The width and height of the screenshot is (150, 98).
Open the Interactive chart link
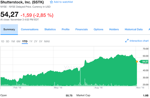tap(139, 41)
